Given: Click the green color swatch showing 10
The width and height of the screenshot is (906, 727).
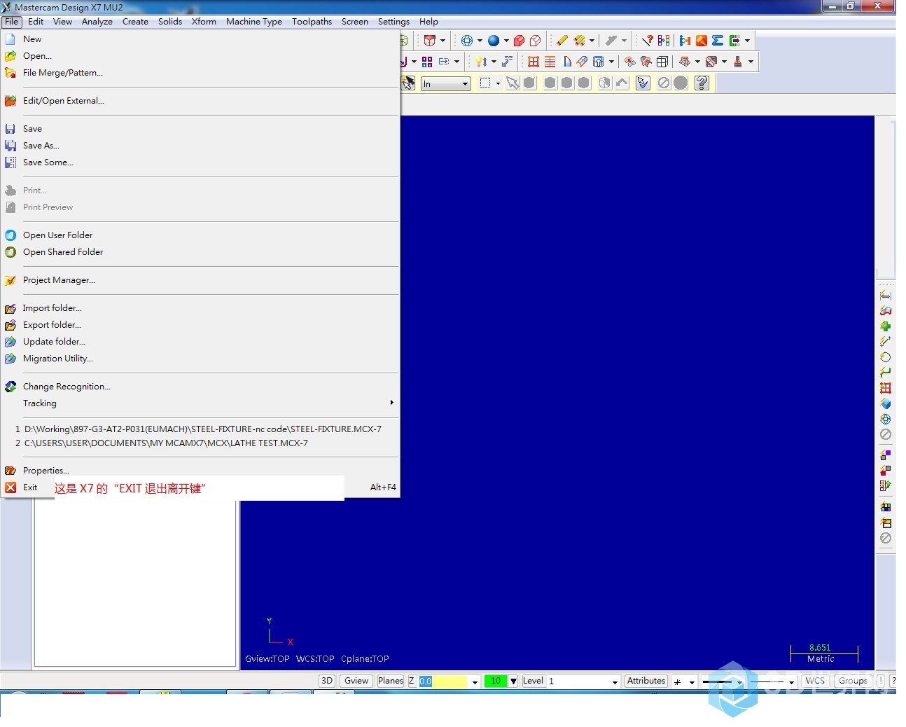Looking at the screenshot, I should [x=496, y=681].
